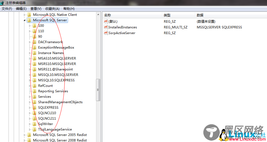Click the SharedManagementObjects folder icon

tap(35, 102)
